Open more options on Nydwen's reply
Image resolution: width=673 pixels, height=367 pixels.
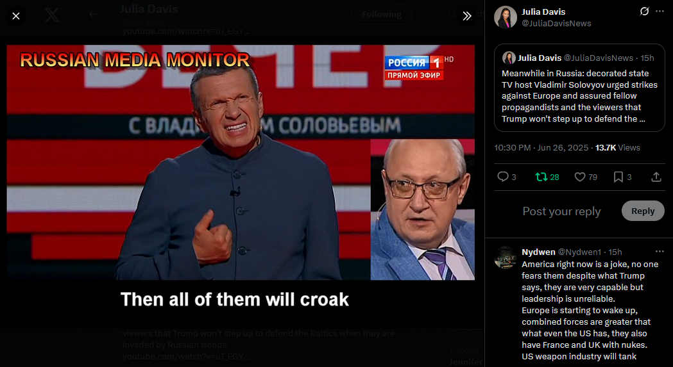(660, 252)
